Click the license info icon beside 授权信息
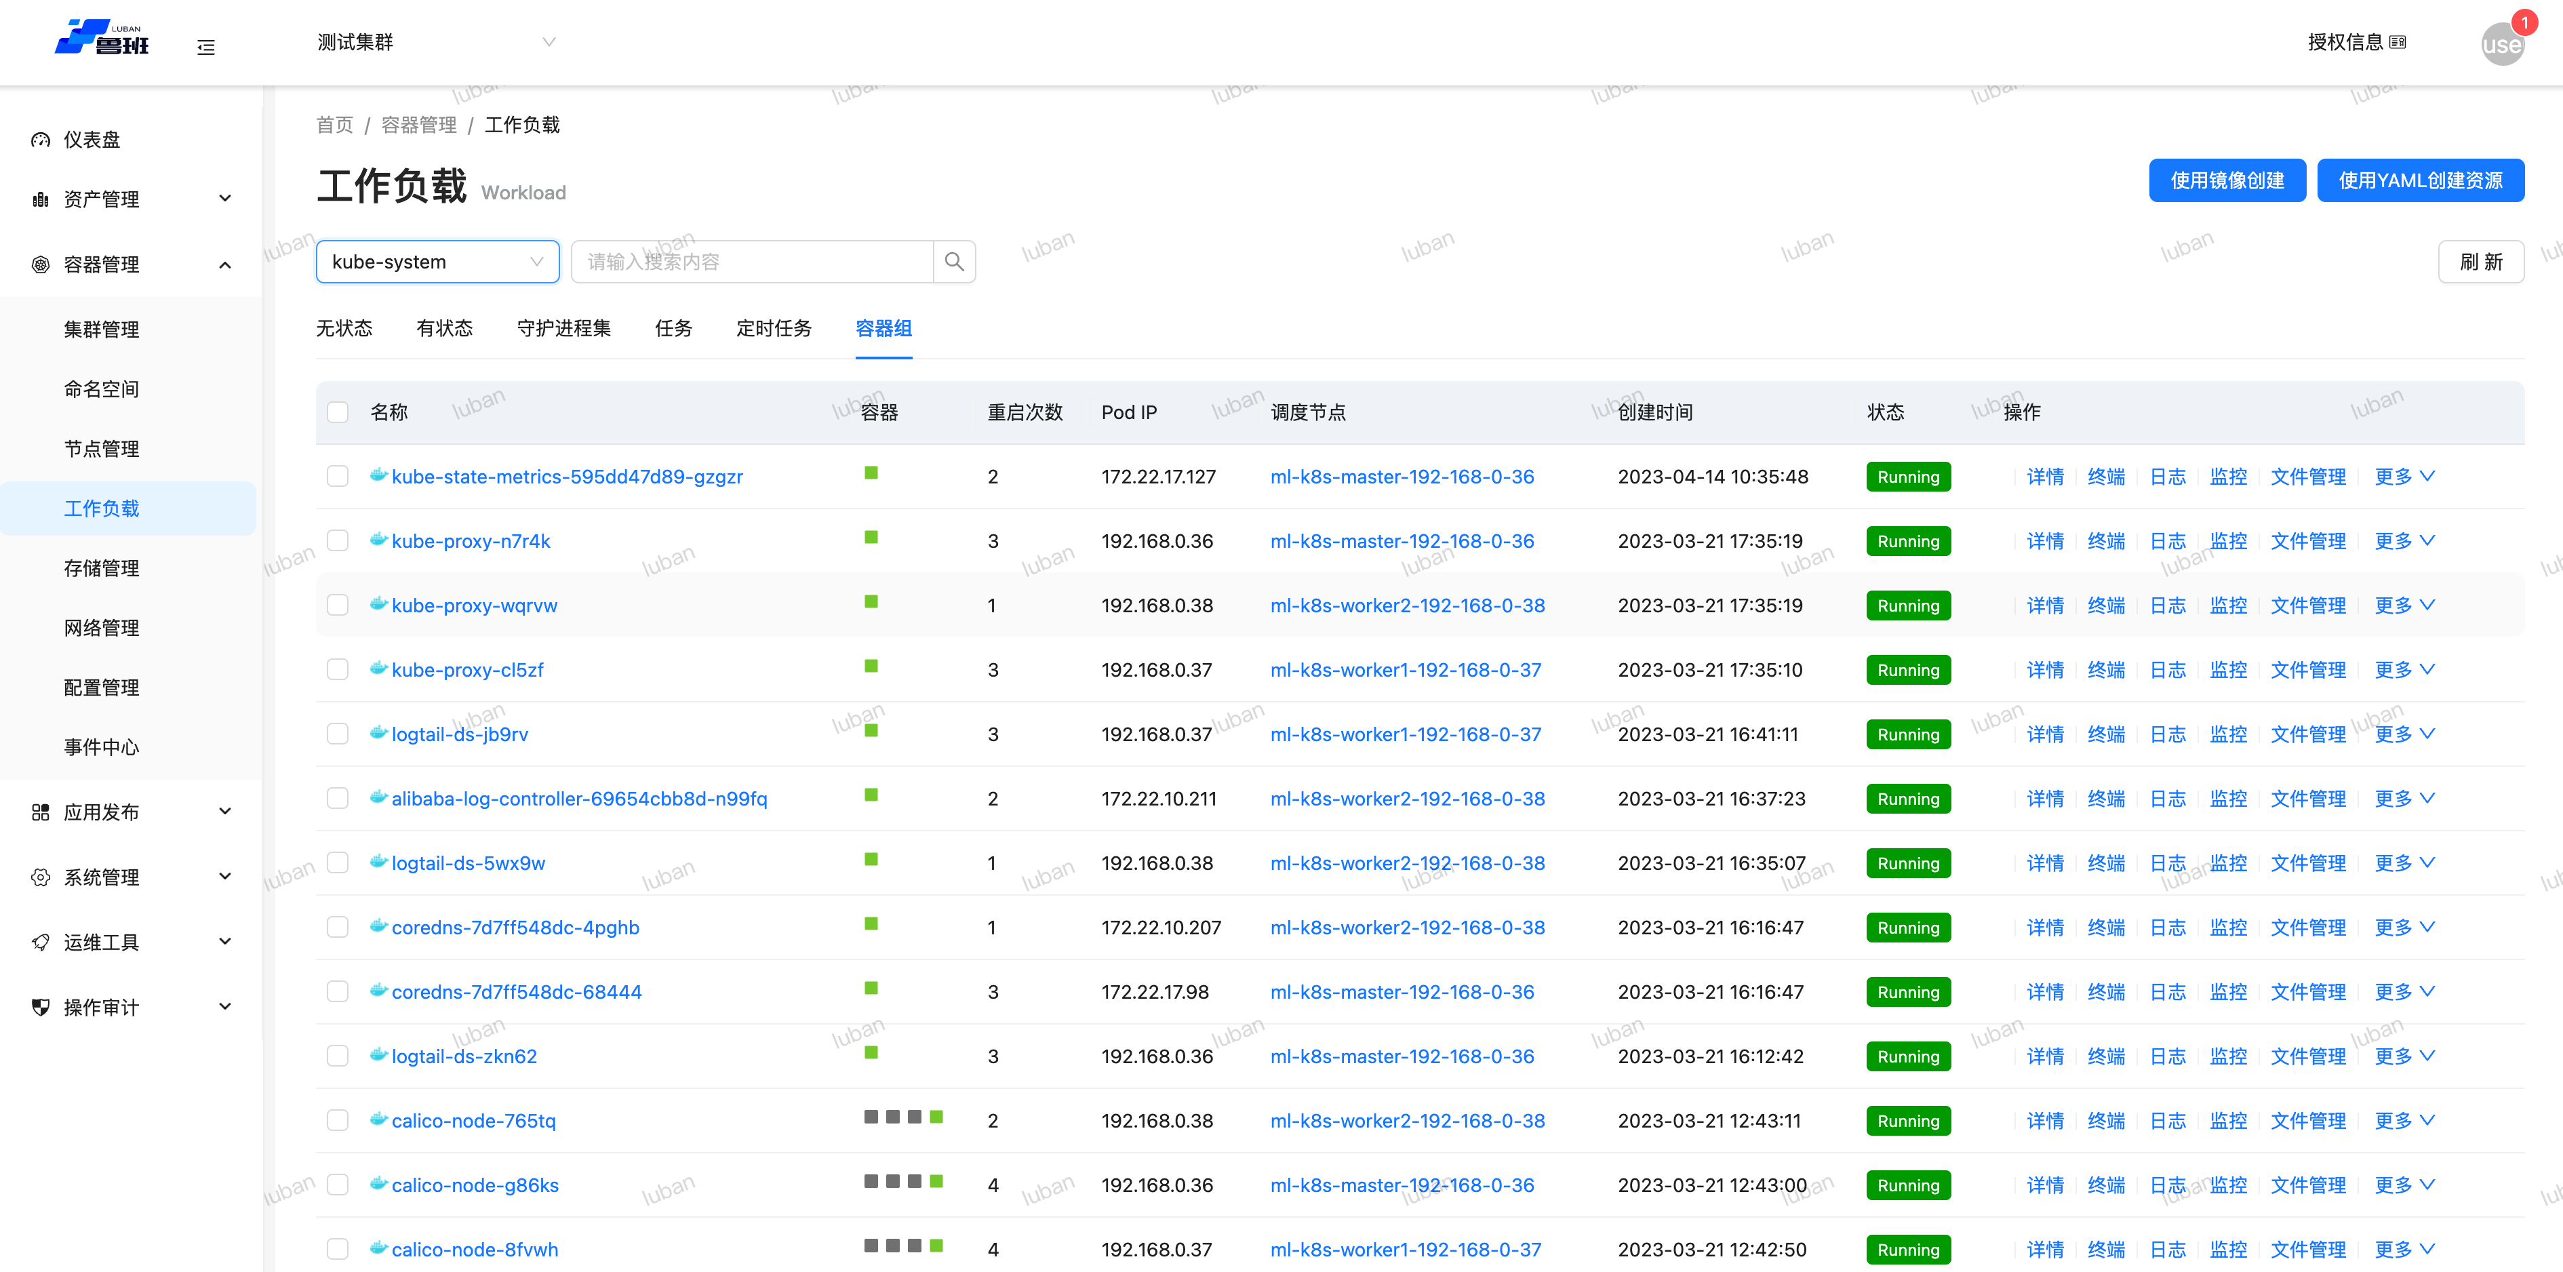This screenshot has height=1272, width=2563. (x=2398, y=43)
